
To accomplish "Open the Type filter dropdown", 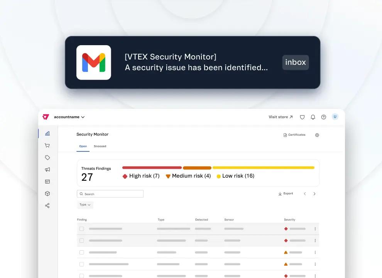I will 85,205.
